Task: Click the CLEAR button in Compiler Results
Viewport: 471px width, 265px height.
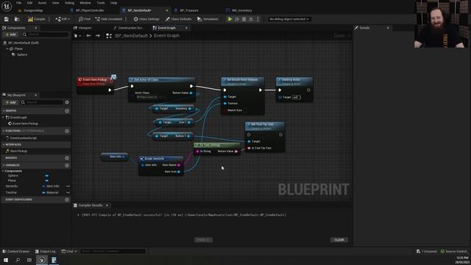Action: [339, 240]
